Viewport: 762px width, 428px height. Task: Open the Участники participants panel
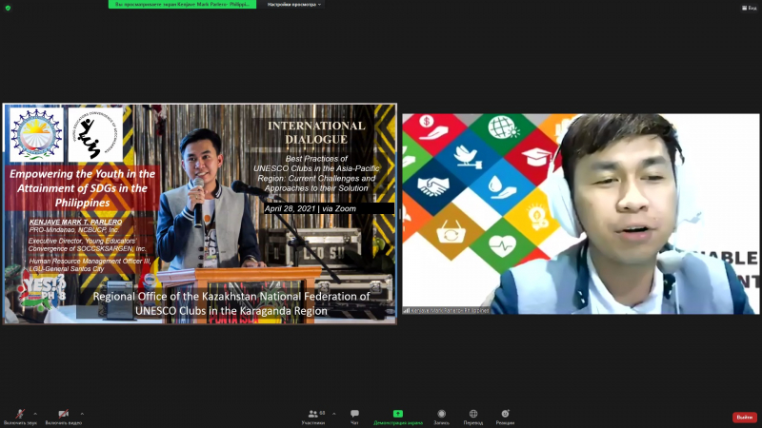coord(311,414)
